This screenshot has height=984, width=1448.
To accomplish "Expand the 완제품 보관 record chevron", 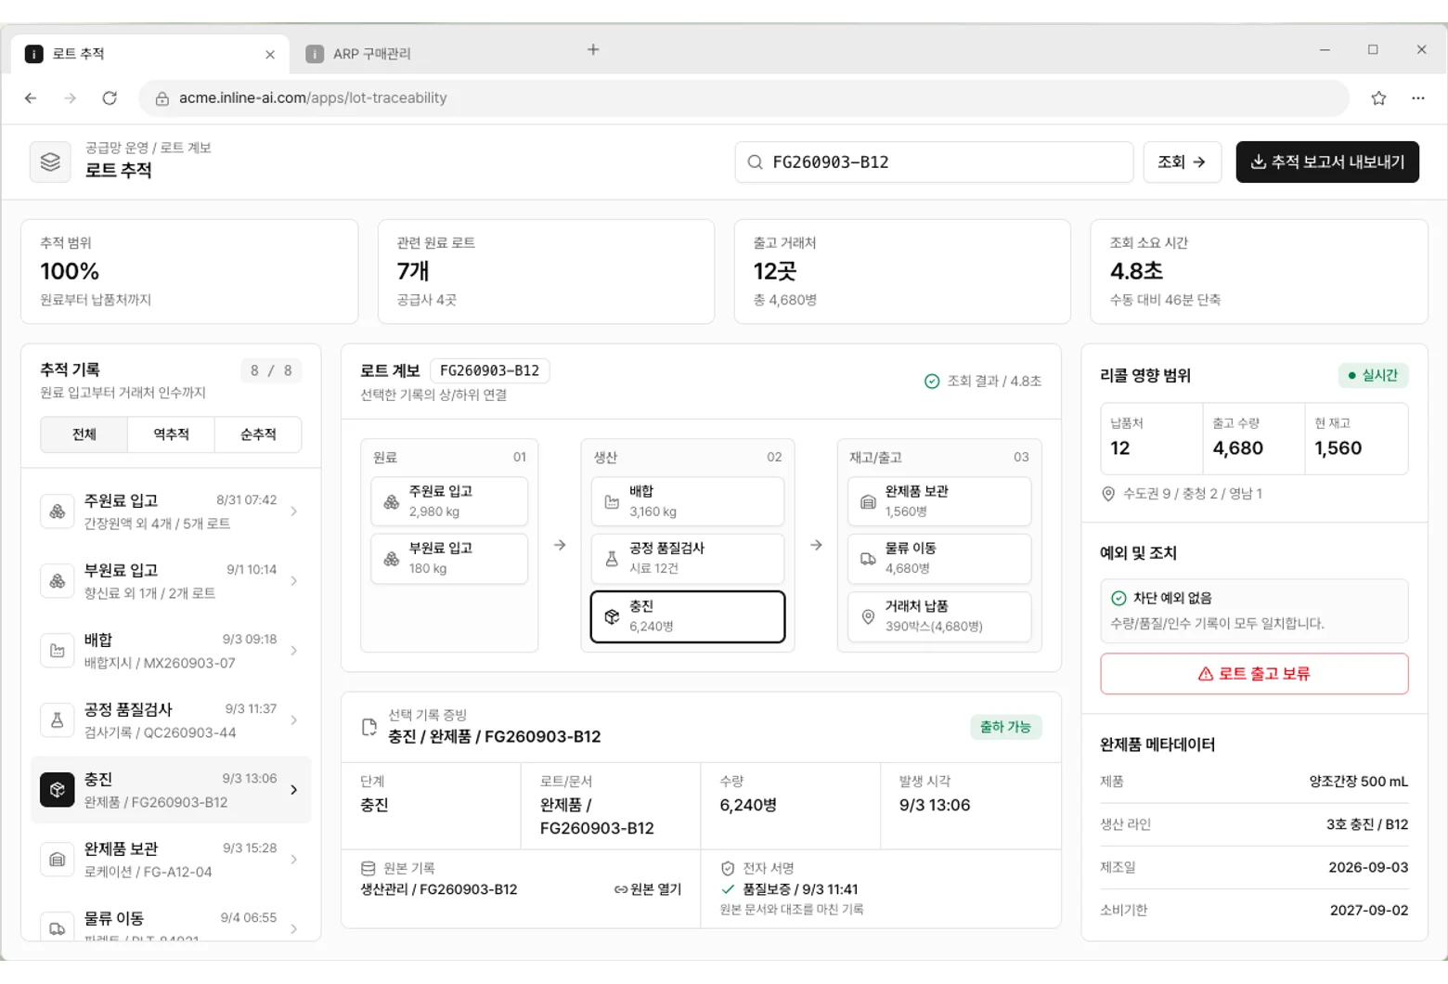I will point(294,860).
